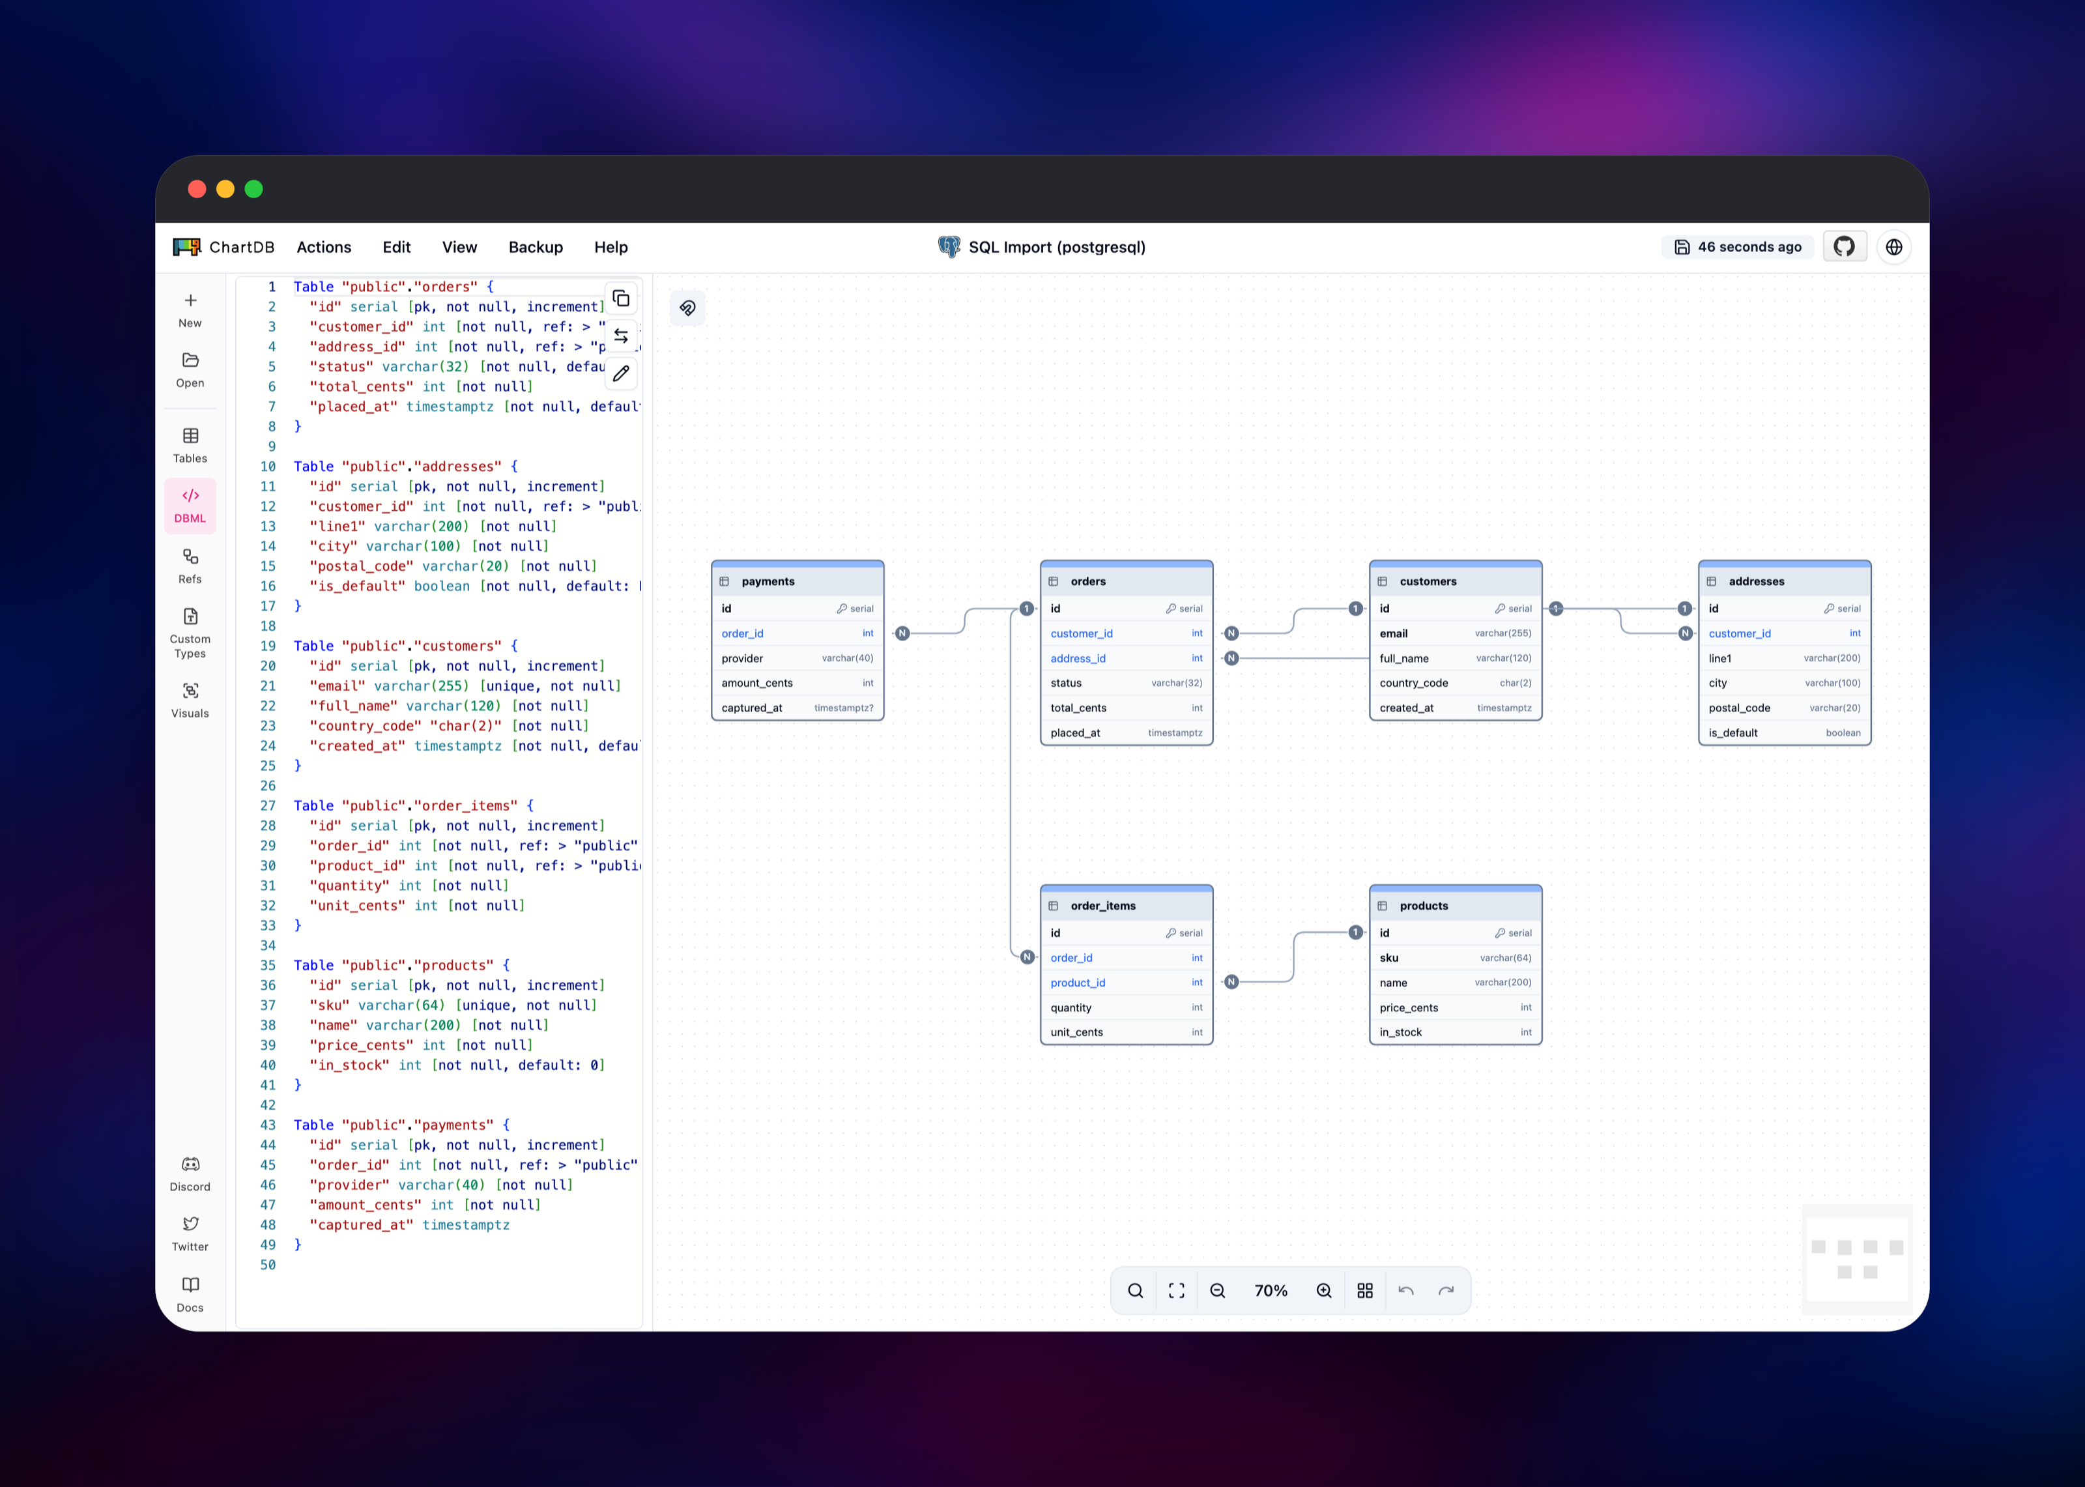Click the address_id field in orders table
Screen dimensions: 2085x1487
pyautogui.click(x=1127, y=657)
